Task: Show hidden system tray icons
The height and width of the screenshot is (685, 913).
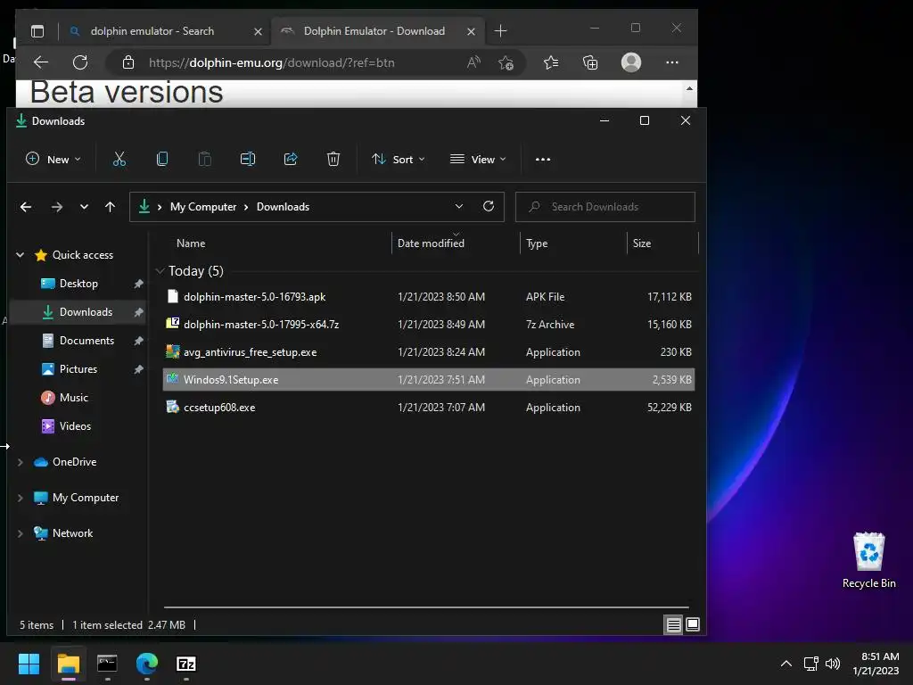Action: pyautogui.click(x=786, y=664)
